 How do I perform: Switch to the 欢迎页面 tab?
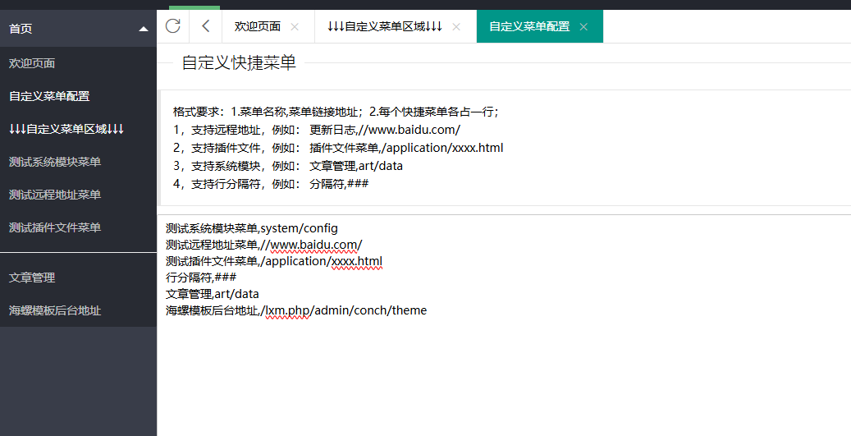(x=257, y=26)
